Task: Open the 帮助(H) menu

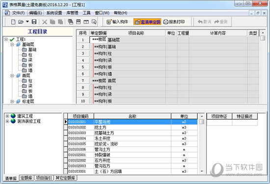Action: pos(121,13)
